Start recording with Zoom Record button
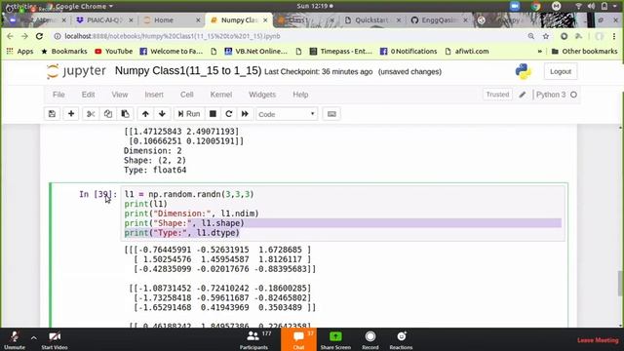Viewport: 624px width, 351px height. pyautogui.click(x=370, y=340)
